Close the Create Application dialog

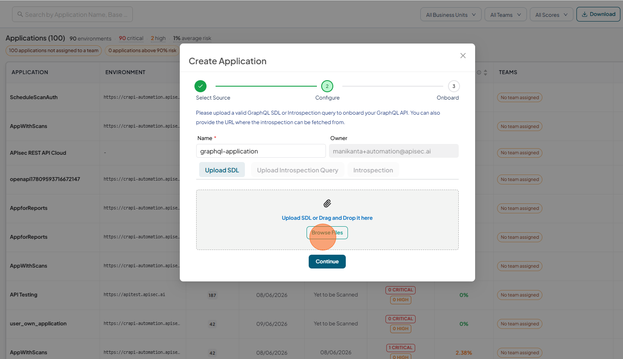click(x=463, y=56)
